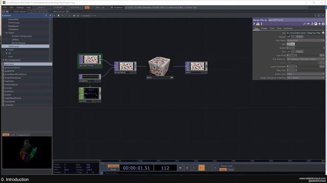The width and height of the screenshot is (327, 183).
Task: Add a new layout with the plus icon
Action: (67, 12)
